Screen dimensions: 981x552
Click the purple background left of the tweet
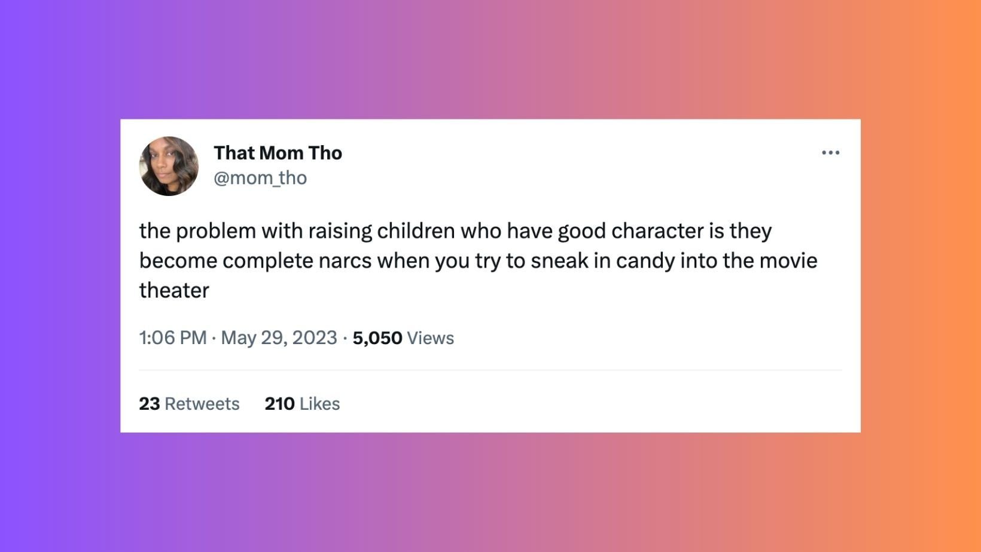coord(60,276)
